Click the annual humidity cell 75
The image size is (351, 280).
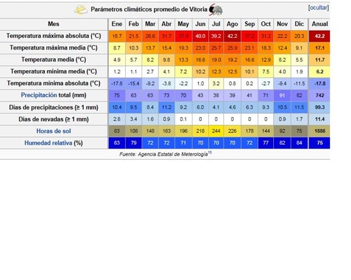tap(319, 143)
